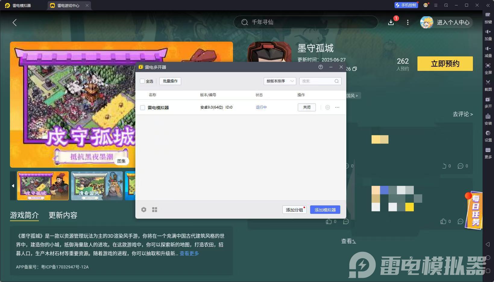Click the 安装 APK install icon
494x282 pixels.
pyautogui.click(x=488, y=119)
